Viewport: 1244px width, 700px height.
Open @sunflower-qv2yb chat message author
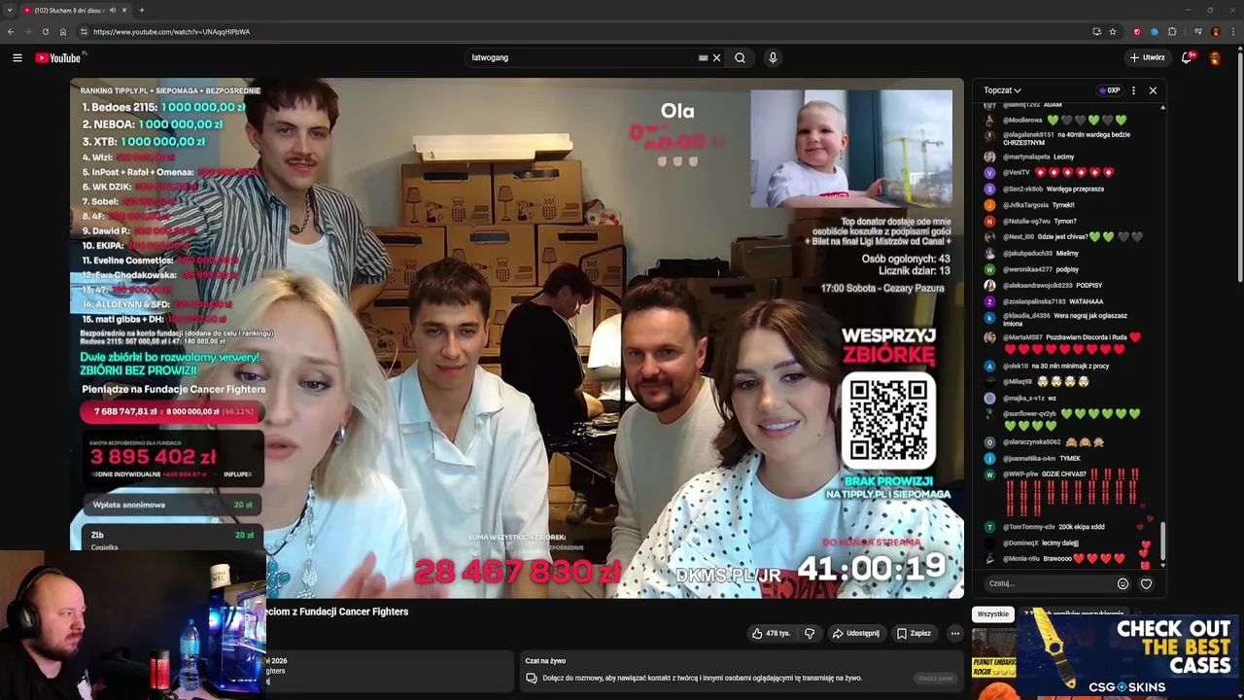[1029, 414]
